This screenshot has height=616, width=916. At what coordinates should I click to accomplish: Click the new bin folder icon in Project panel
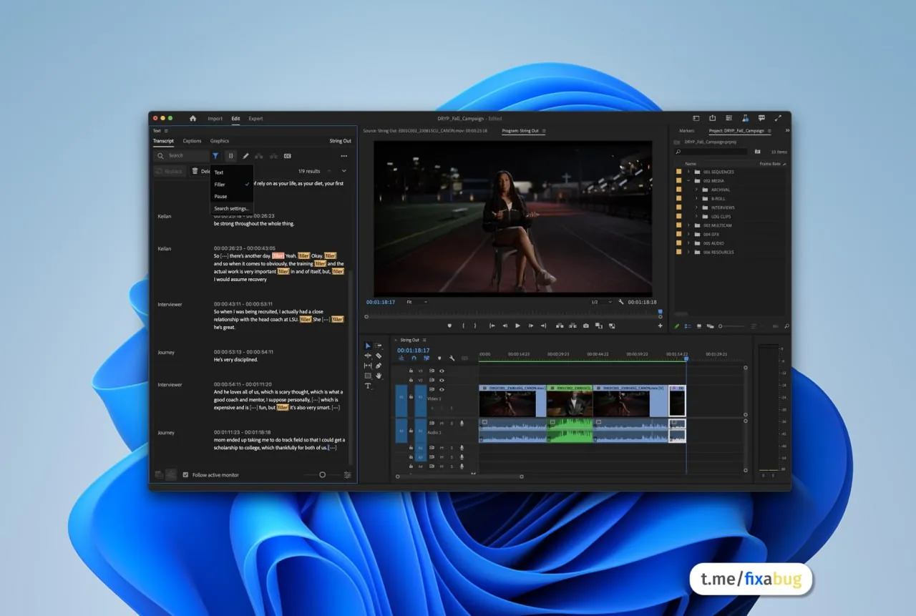[x=757, y=152]
